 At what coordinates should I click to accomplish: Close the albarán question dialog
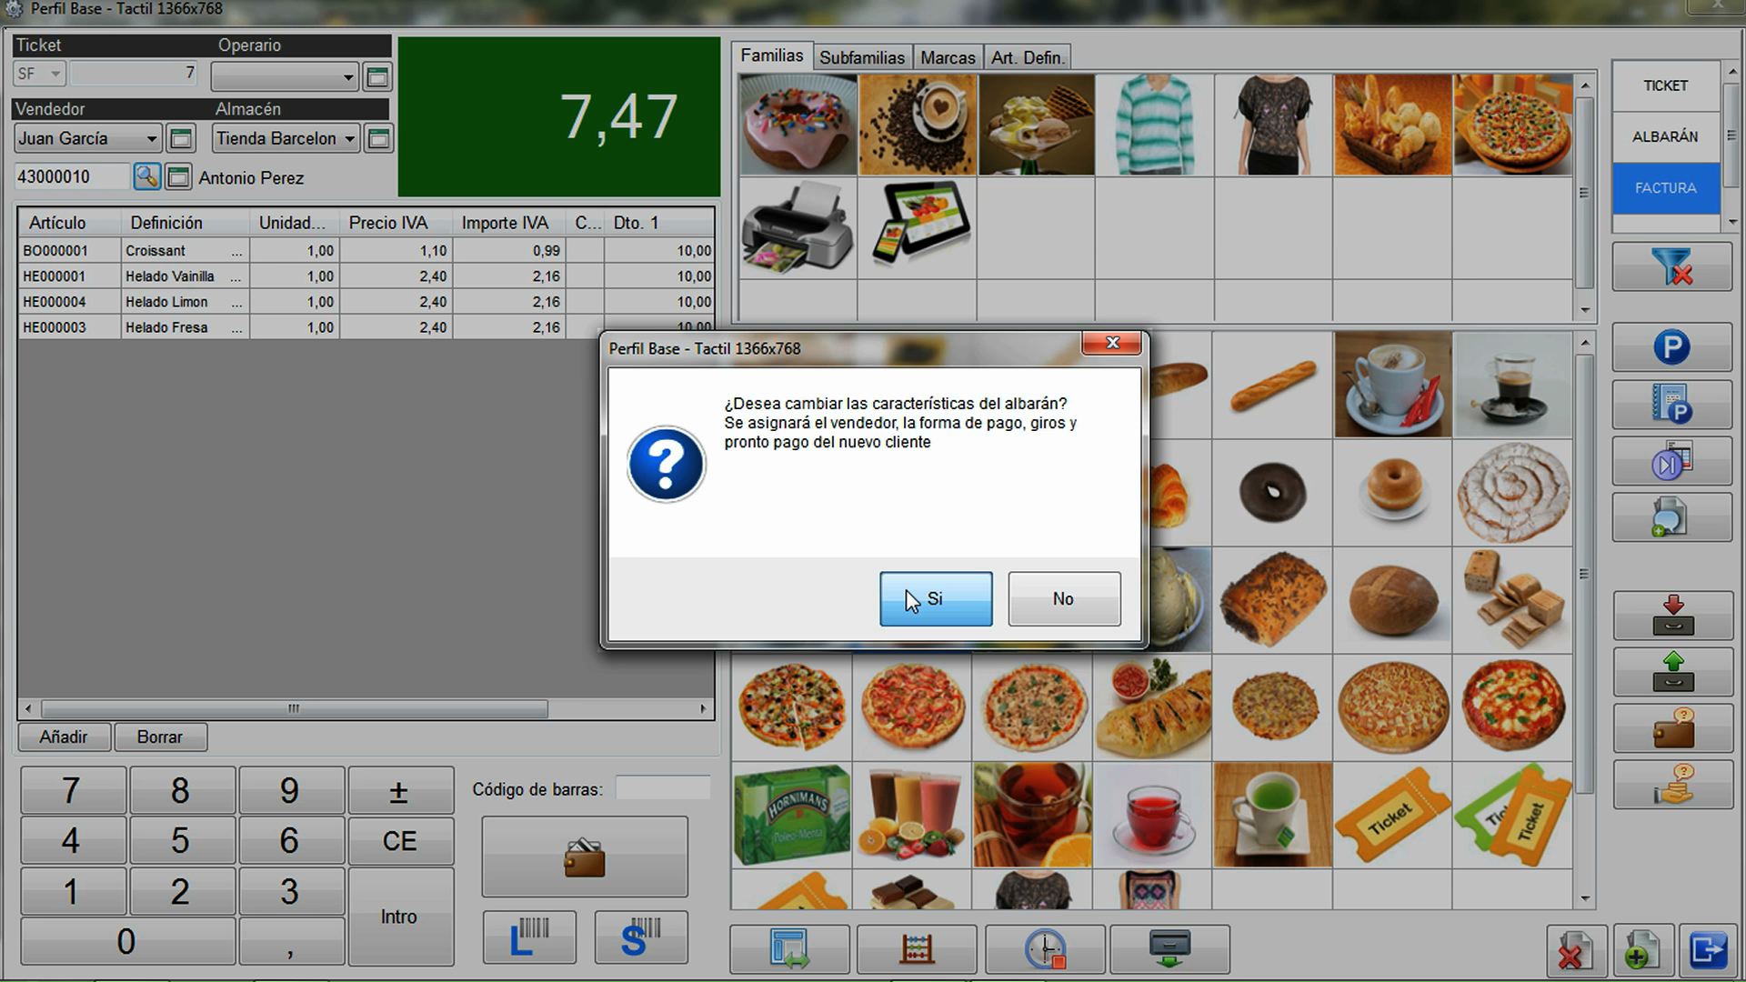pos(1111,343)
